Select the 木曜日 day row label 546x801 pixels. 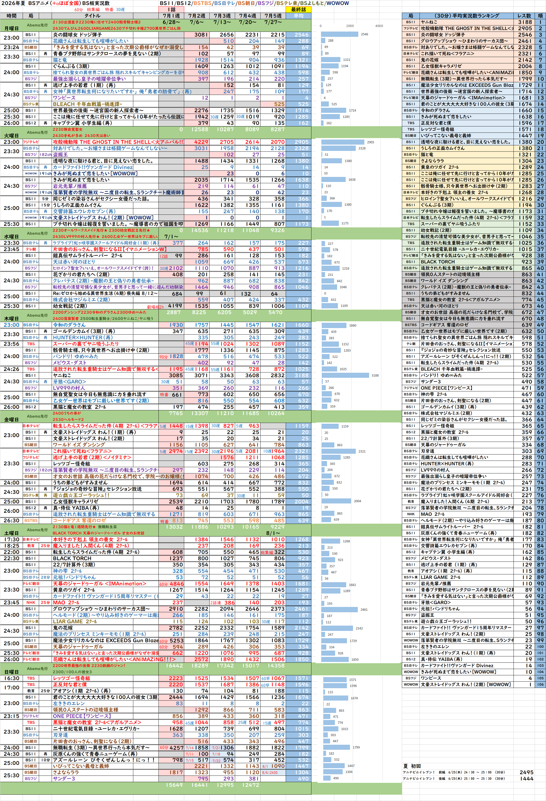11,318
